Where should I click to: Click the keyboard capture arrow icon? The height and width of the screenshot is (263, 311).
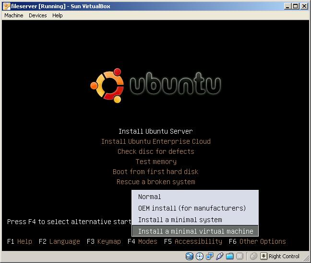[x=263, y=256]
